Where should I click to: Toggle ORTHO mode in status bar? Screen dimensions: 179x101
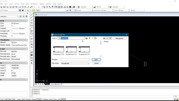(x=28, y=99)
